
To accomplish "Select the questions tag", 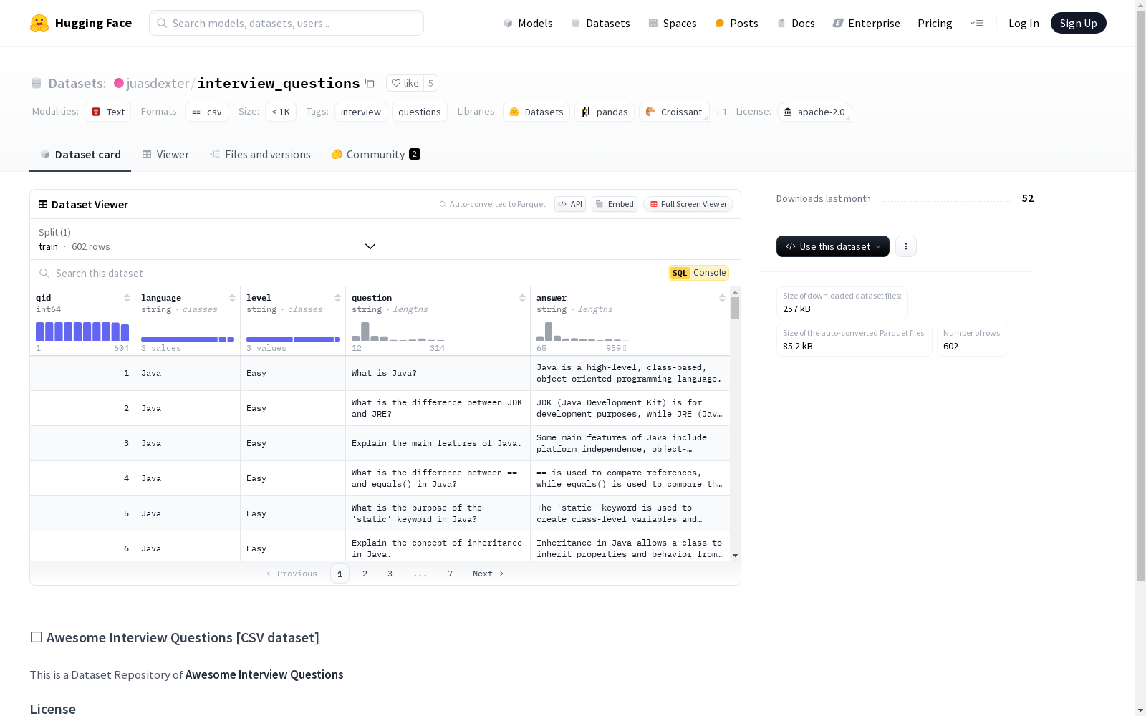I will click(420, 112).
